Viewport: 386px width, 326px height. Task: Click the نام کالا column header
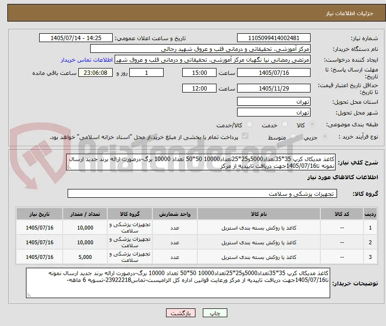tap(259, 214)
